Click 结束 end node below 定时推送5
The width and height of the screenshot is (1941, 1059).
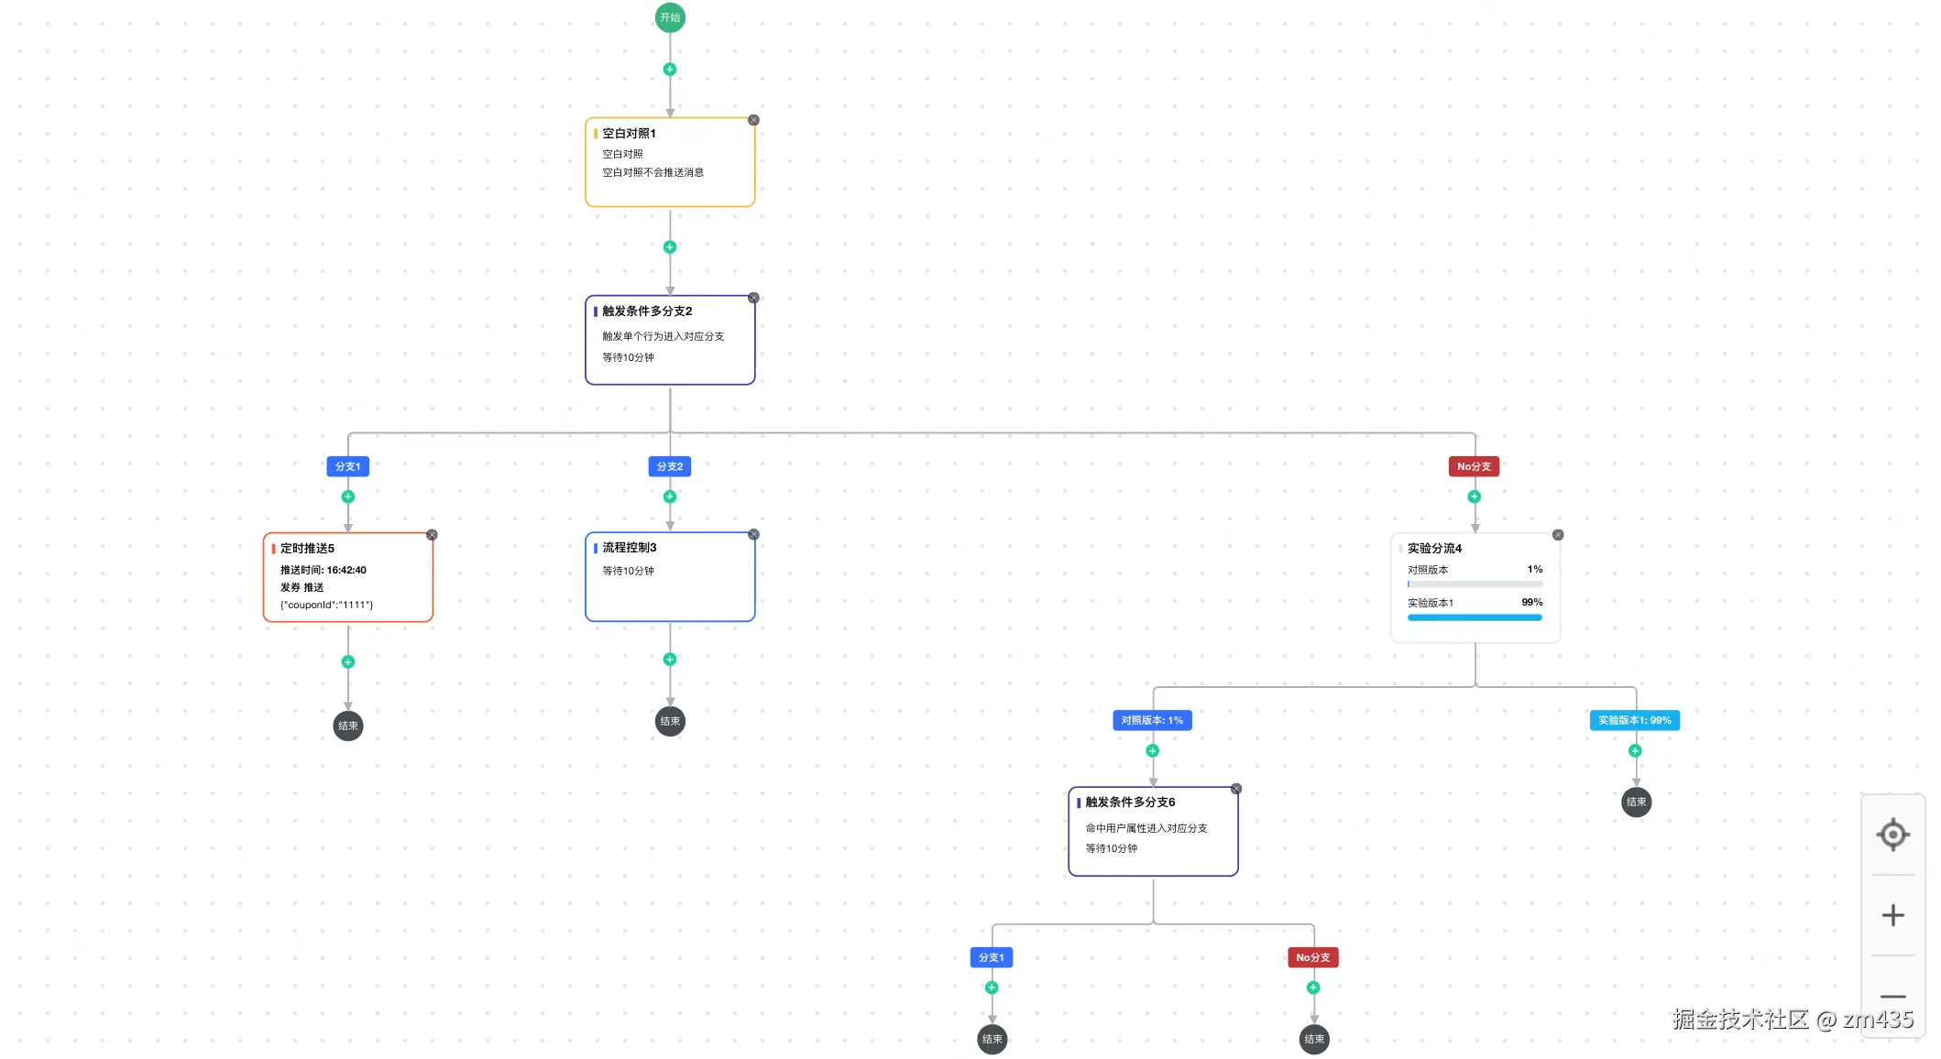click(x=348, y=726)
